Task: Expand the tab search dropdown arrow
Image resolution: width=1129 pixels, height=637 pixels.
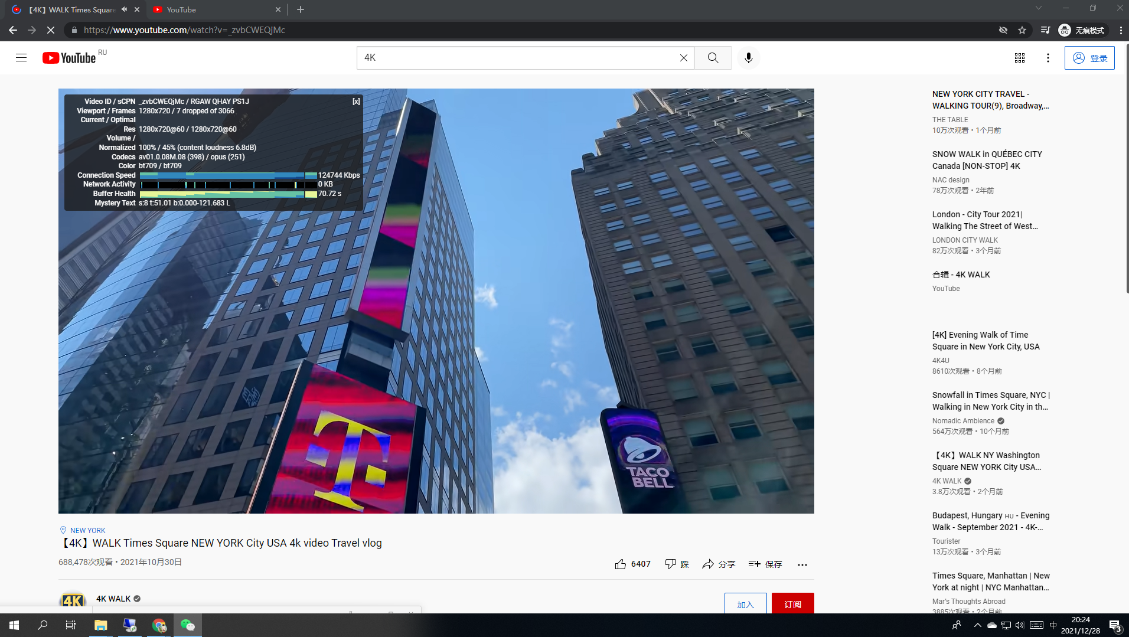Action: tap(1038, 8)
